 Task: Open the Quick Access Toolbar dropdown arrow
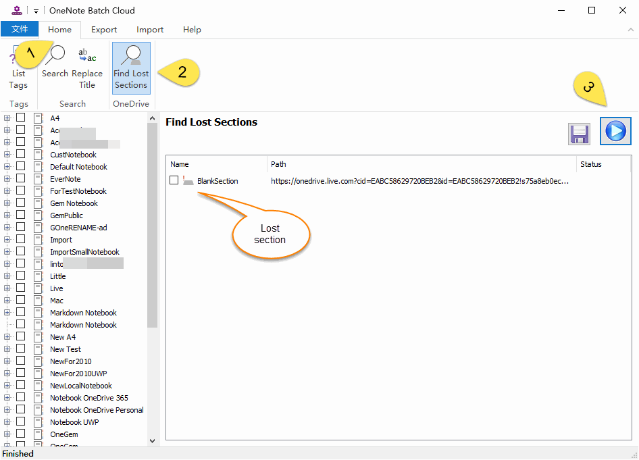coord(36,11)
